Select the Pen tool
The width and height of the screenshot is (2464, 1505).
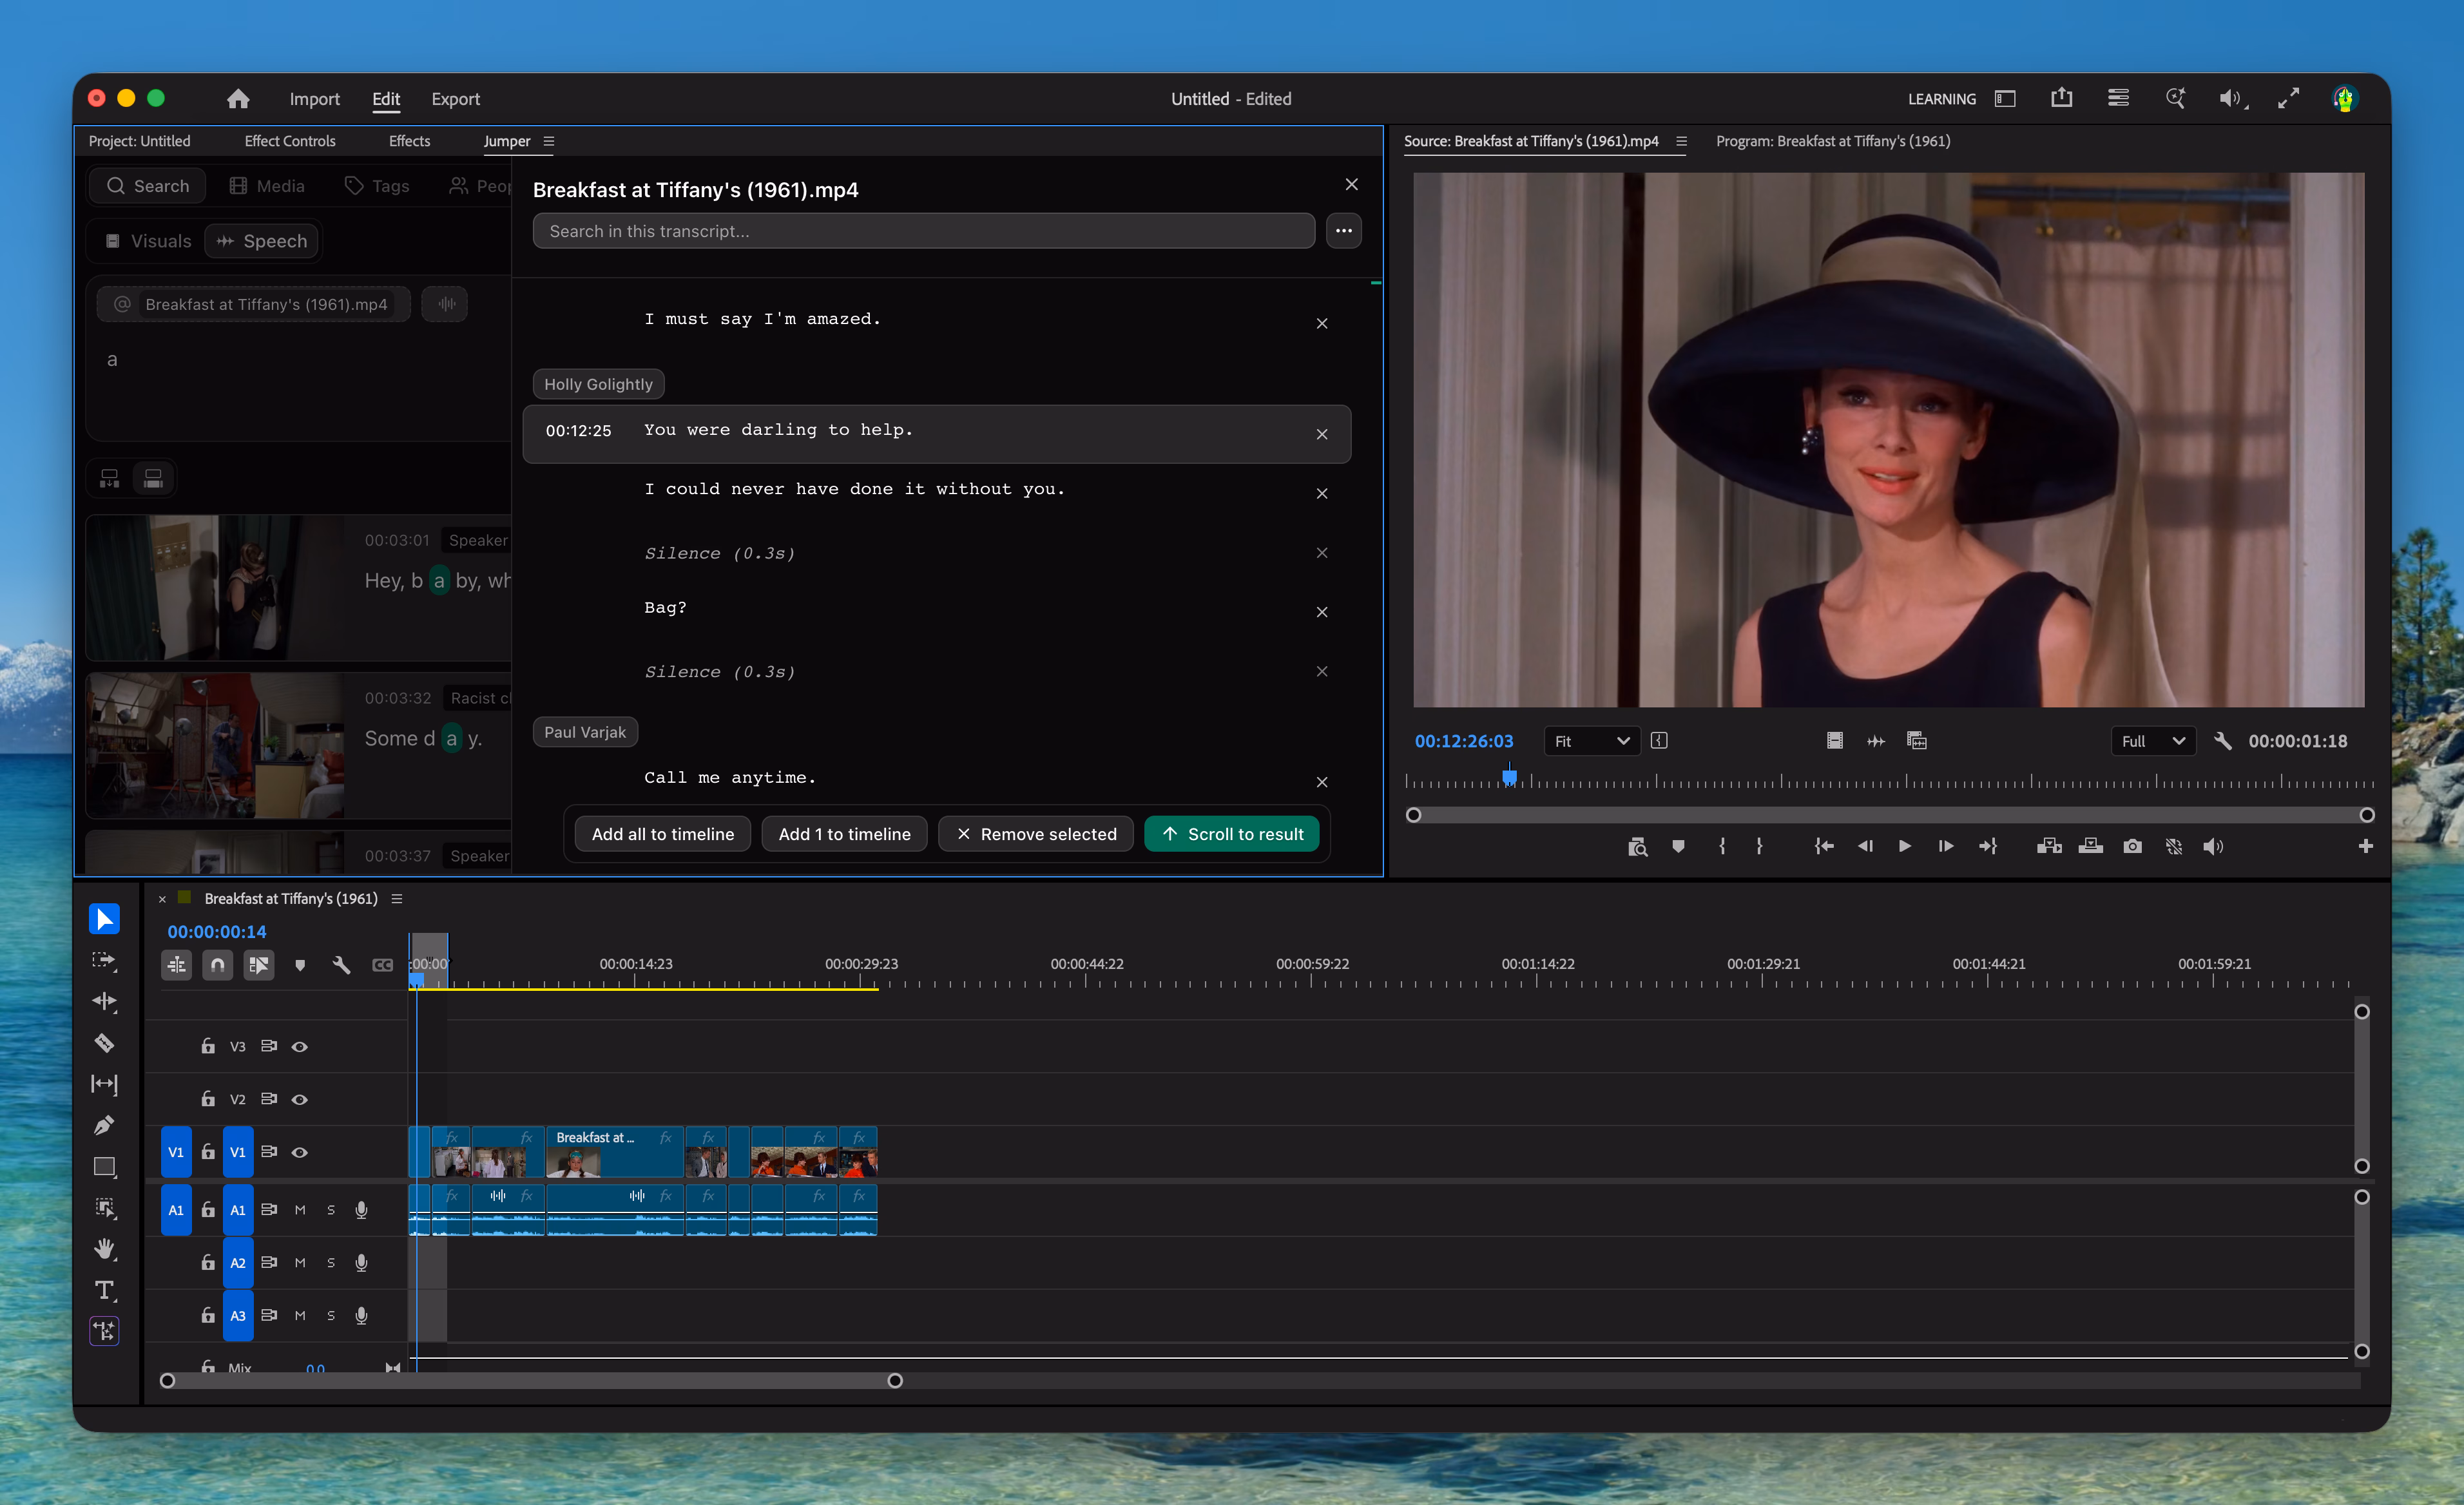click(x=104, y=1125)
